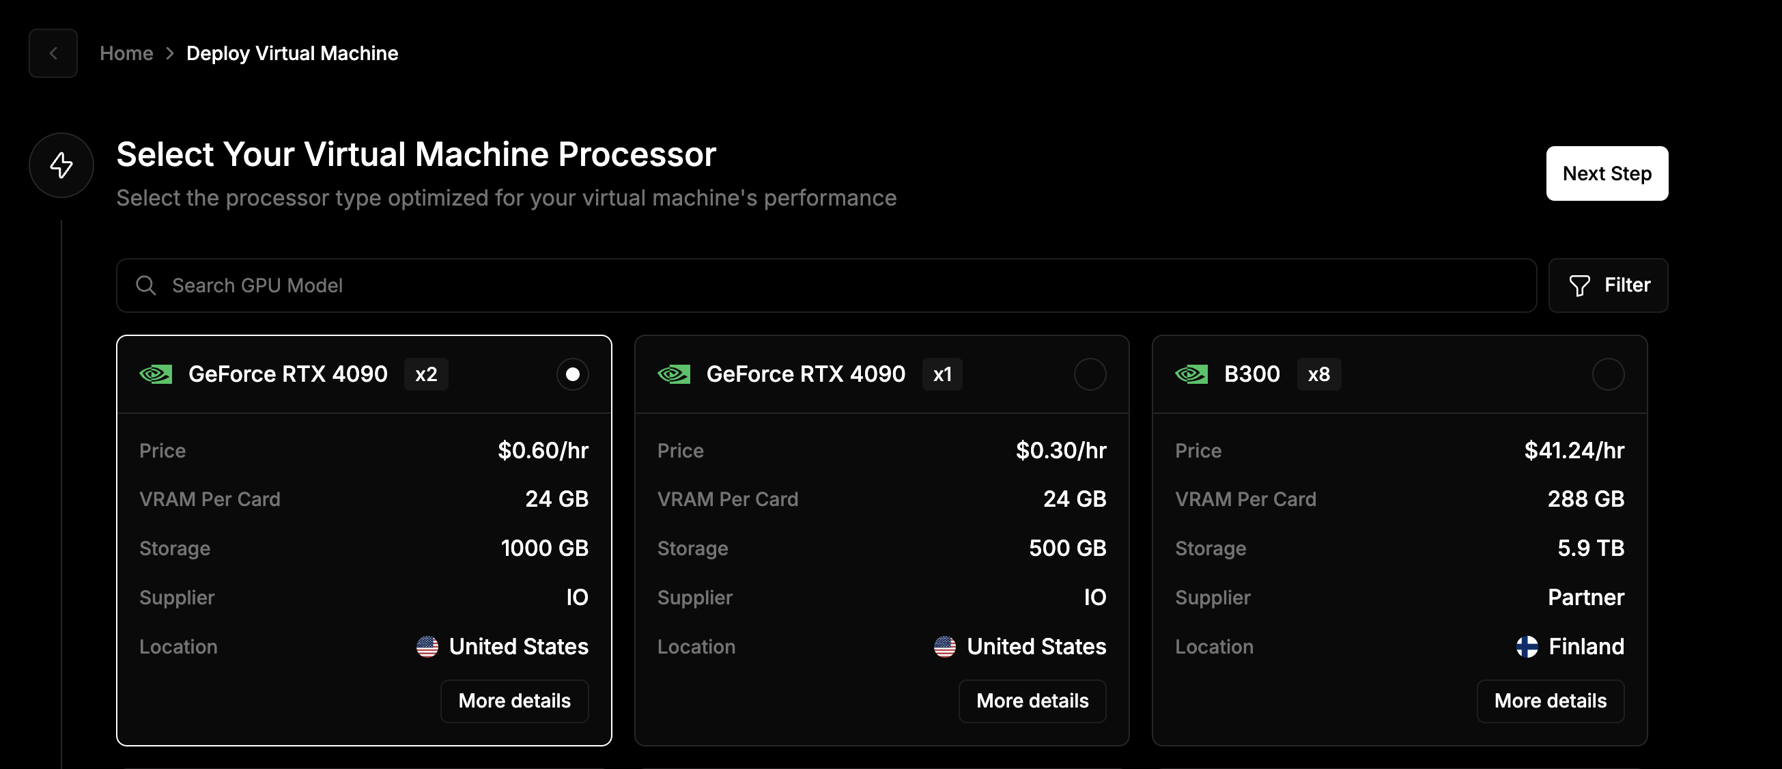Click the Search GPU Model input field

(554, 285)
